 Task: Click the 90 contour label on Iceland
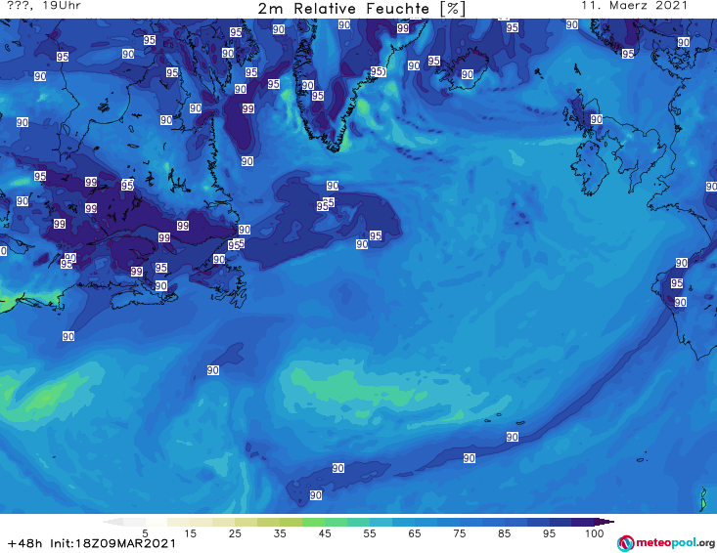tap(467, 74)
